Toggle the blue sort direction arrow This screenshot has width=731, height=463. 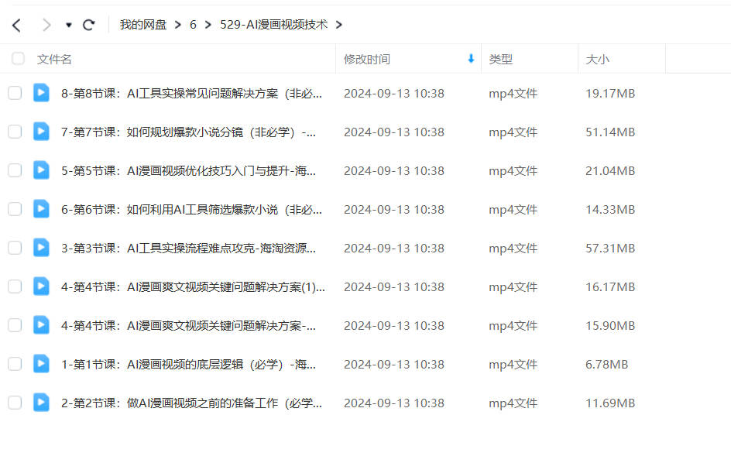471,59
